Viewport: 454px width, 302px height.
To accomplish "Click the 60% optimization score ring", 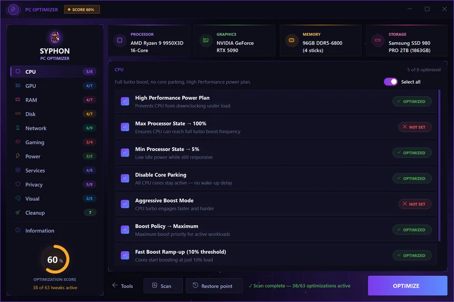I will pyautogui.click(x=55, y=259).
